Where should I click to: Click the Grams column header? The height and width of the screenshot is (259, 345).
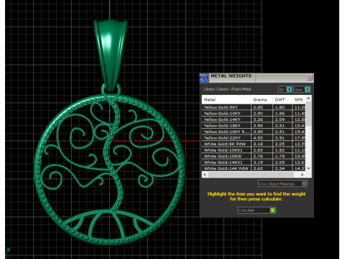(x=262, y=99)
